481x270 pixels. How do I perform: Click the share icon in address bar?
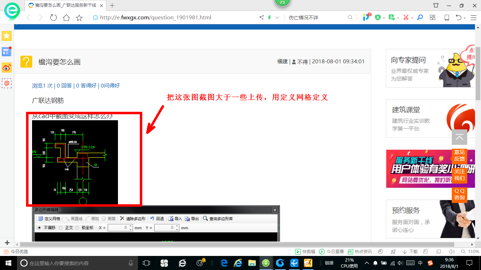[x=261, y=17]
